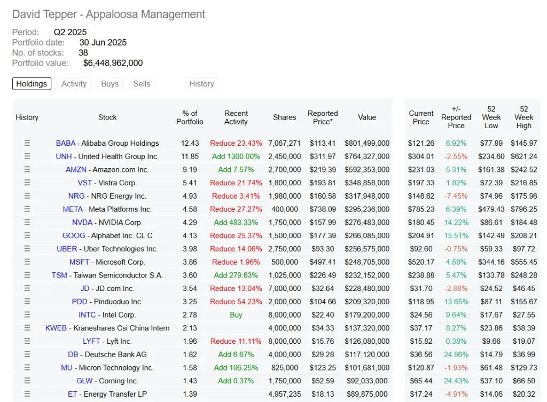Open history icon for GOOG row

[x=27, y=235]
